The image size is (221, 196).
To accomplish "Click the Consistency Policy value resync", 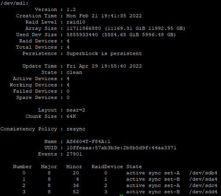I will [x=76, y=129].
